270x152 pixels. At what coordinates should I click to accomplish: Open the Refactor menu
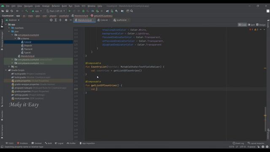56,6
